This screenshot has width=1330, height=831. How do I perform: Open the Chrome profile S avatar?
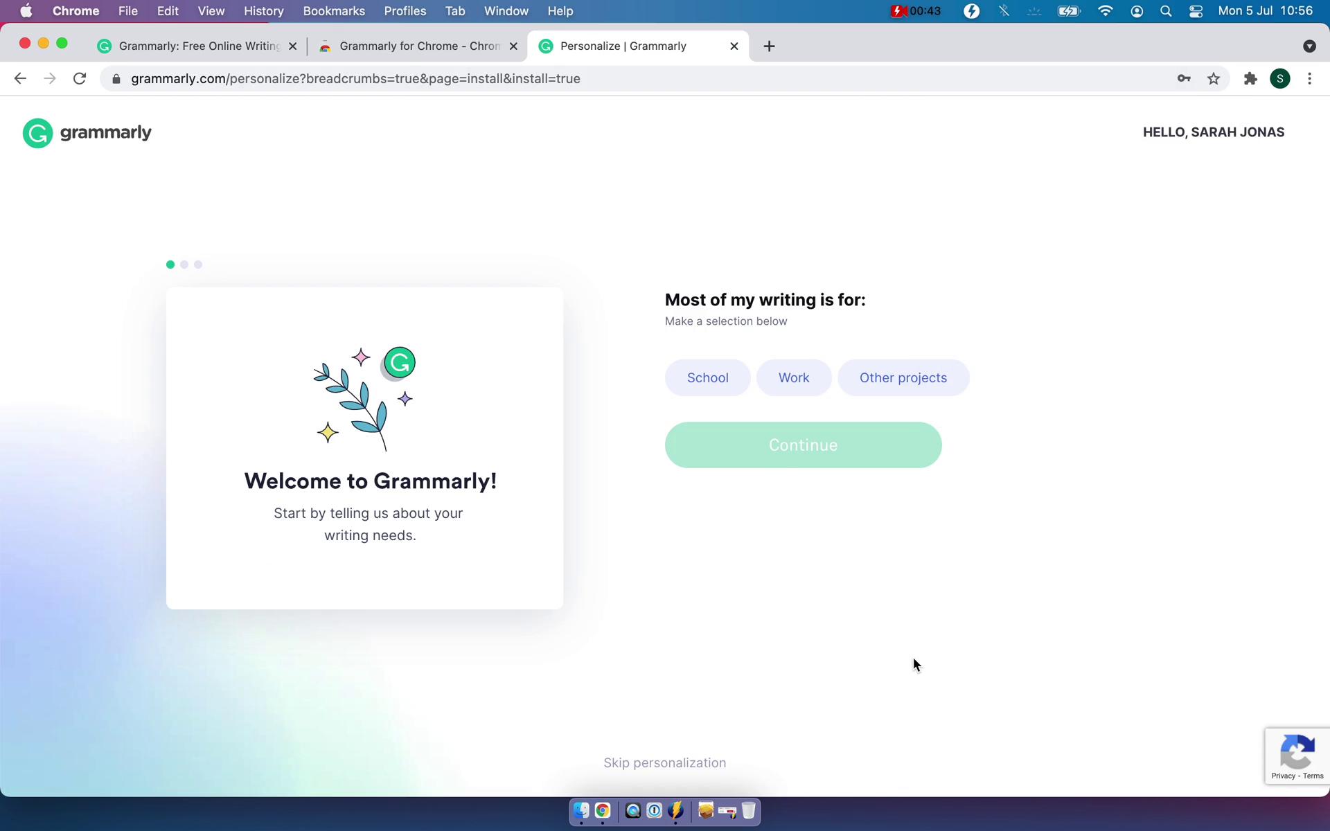point(1280,79)
